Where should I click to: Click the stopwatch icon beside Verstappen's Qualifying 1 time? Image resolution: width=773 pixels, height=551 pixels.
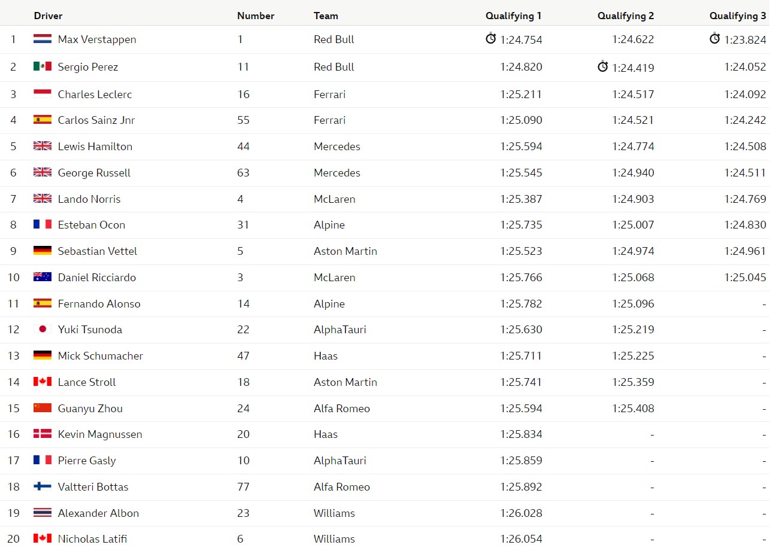click(490, 38)
